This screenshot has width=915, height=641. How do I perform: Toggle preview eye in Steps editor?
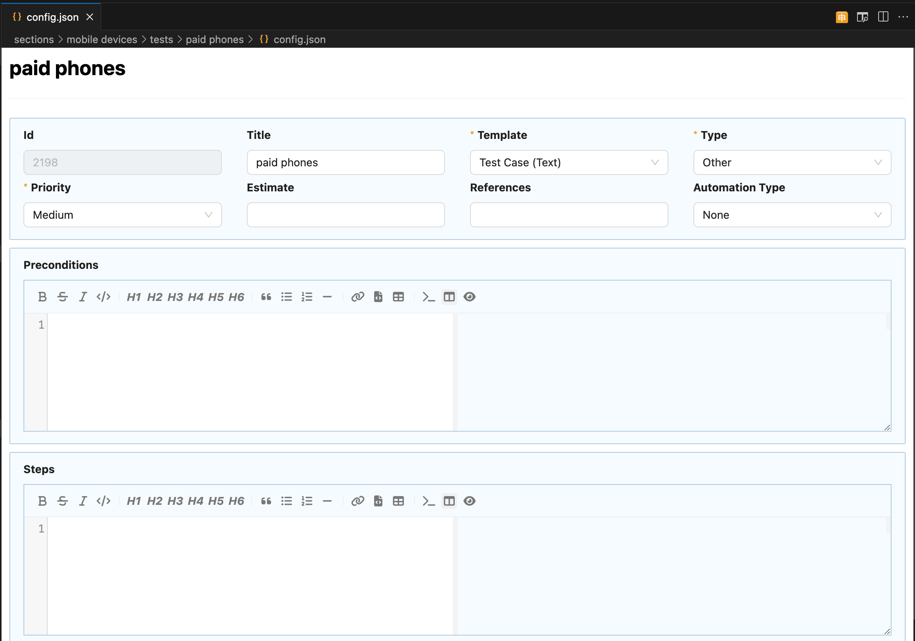pyautogui.click(x=470, y=501)
